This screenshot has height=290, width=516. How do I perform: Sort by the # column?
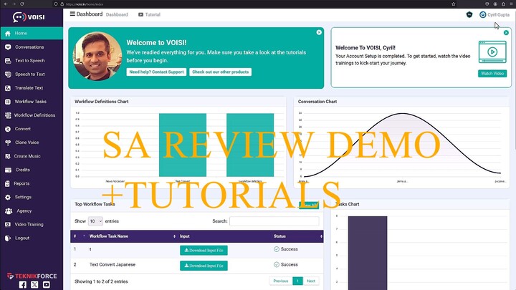[x=78, y=236]
